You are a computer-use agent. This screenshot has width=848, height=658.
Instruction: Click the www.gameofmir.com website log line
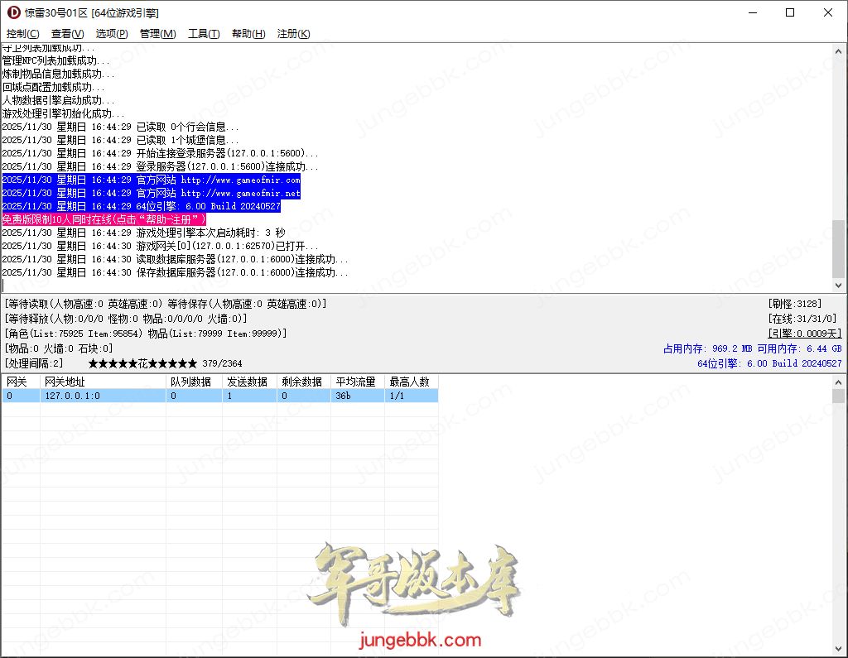(151, 180)
